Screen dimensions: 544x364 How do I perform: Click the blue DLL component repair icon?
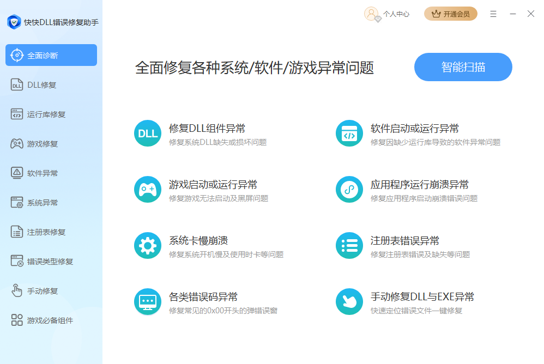tap(148, 134)
